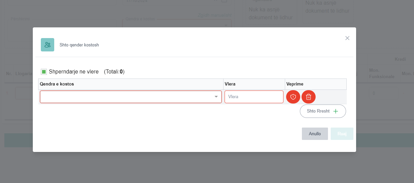414x183 pixels.
Task: Click the Mon. Funksionale column header
Action: pyautogui.click(x=382, y=73)
